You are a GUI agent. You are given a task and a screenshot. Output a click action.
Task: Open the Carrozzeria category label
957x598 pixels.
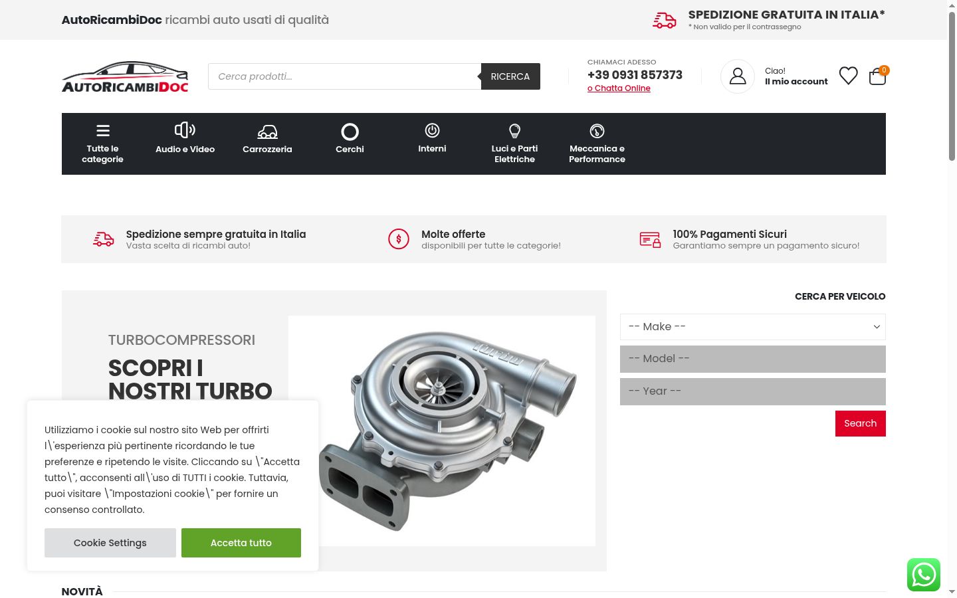point(267,149)
